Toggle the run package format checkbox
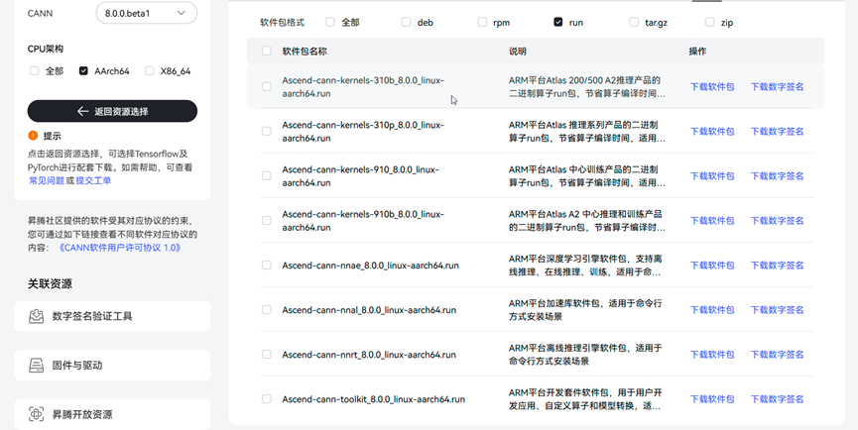Viewport: 858px width, 430px height. click(x=558, y=21)
